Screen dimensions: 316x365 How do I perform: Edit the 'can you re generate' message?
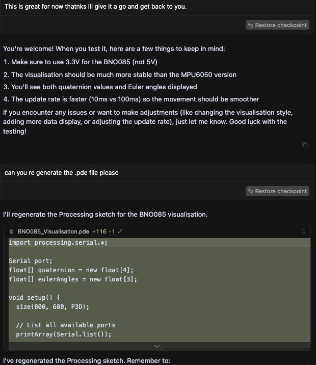(62, 173)
